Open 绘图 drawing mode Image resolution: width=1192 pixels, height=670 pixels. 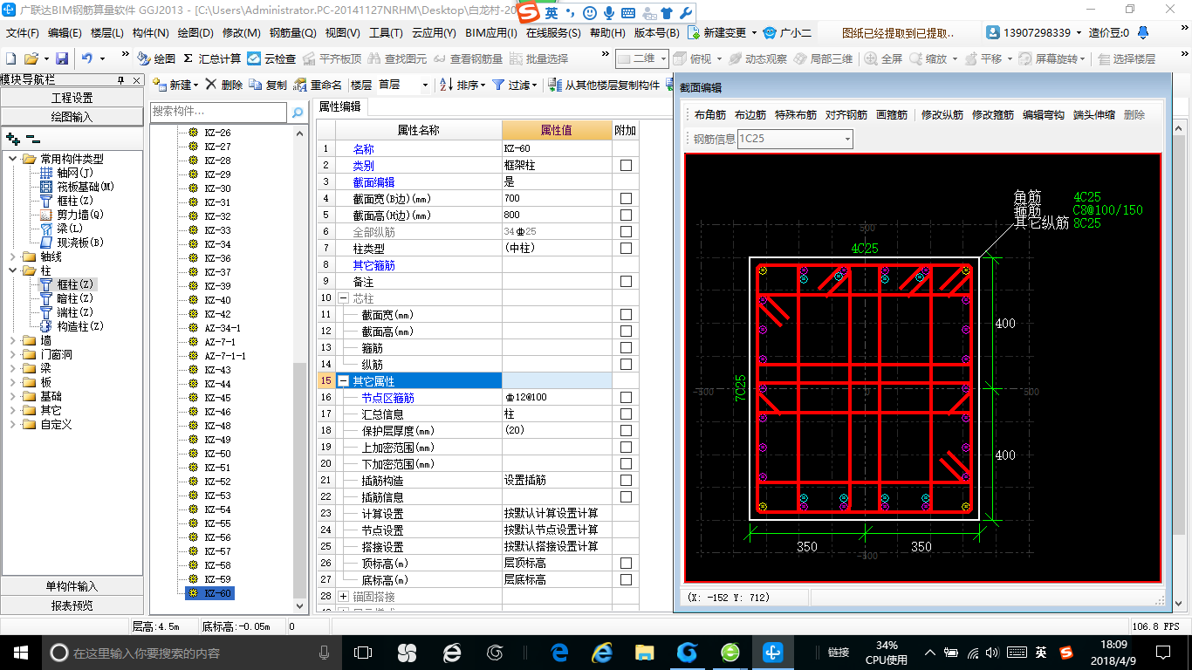tap(157, 58)
